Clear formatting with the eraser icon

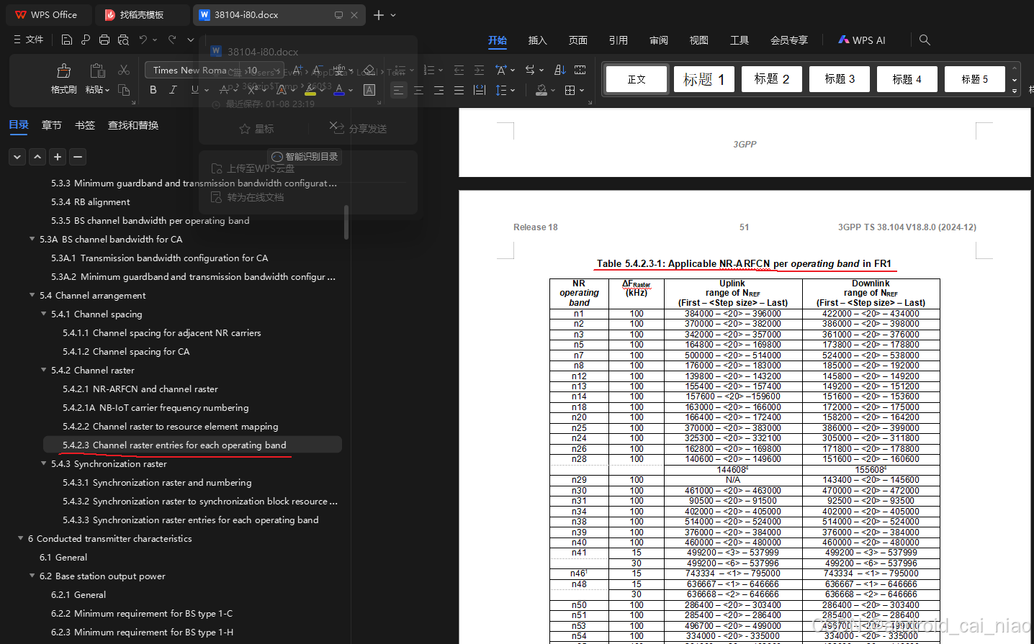click(369, 70)
